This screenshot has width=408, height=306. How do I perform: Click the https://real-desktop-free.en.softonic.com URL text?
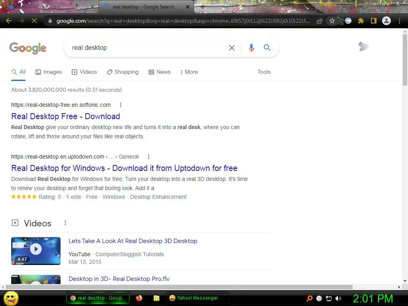point(61,105)
